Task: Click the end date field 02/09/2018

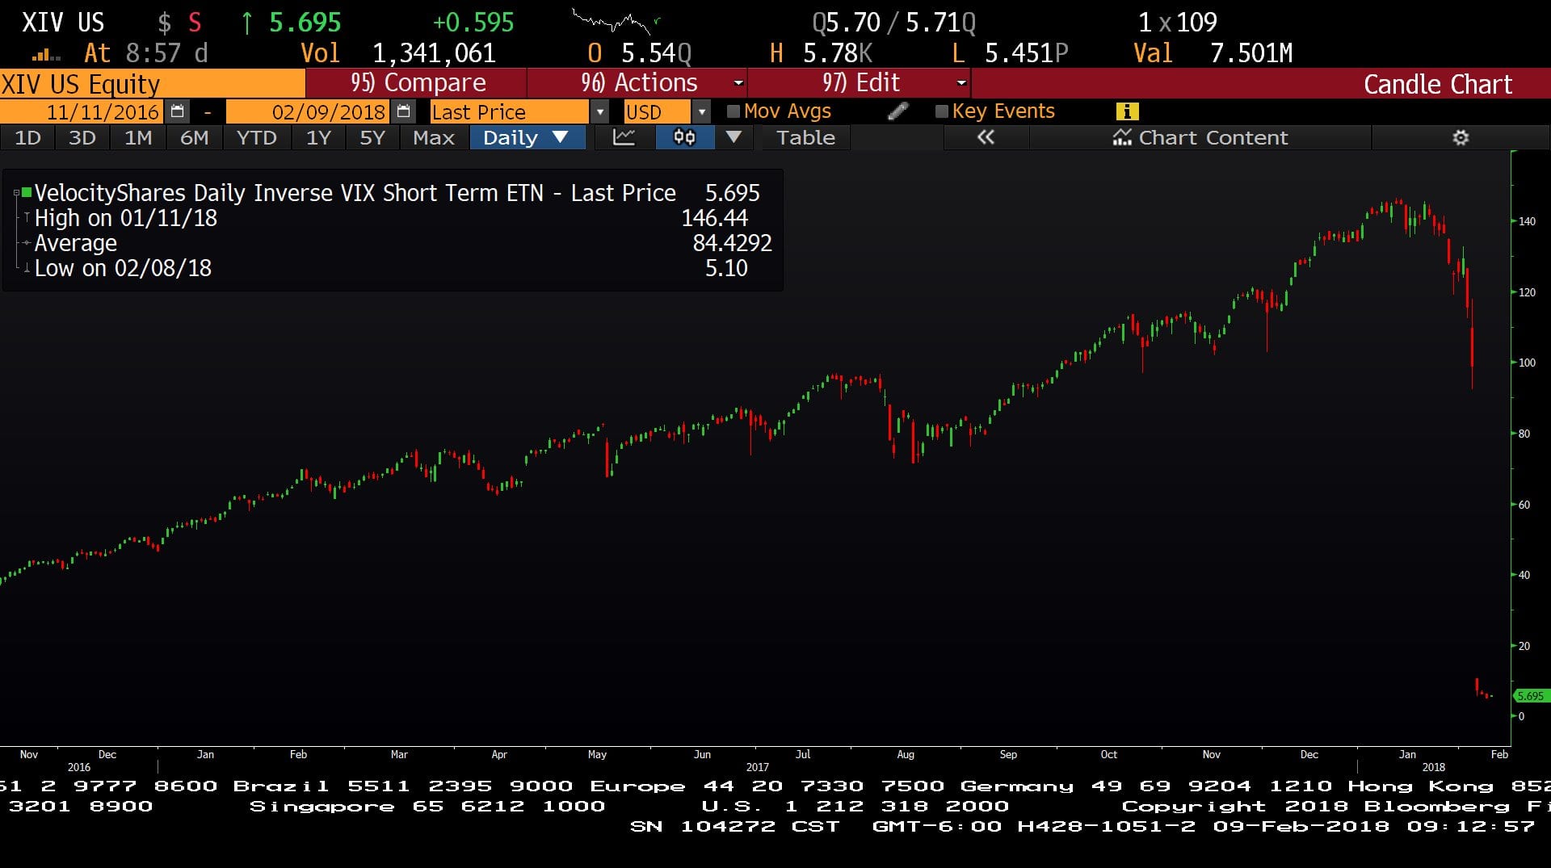Action: (309, 111)
